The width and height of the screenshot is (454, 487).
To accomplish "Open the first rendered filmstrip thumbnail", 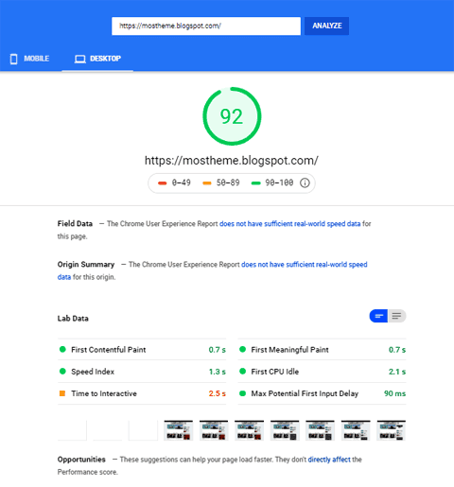I will [178, 430].
